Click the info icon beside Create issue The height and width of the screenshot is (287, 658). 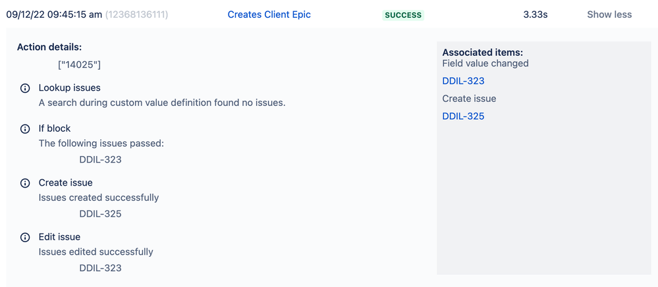point(25,183)
